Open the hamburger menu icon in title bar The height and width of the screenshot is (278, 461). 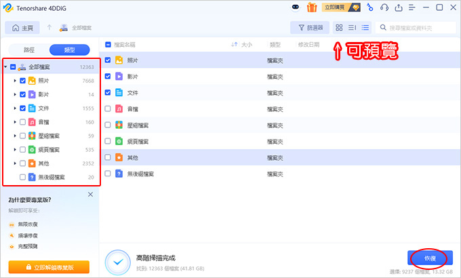coord(412,7)
